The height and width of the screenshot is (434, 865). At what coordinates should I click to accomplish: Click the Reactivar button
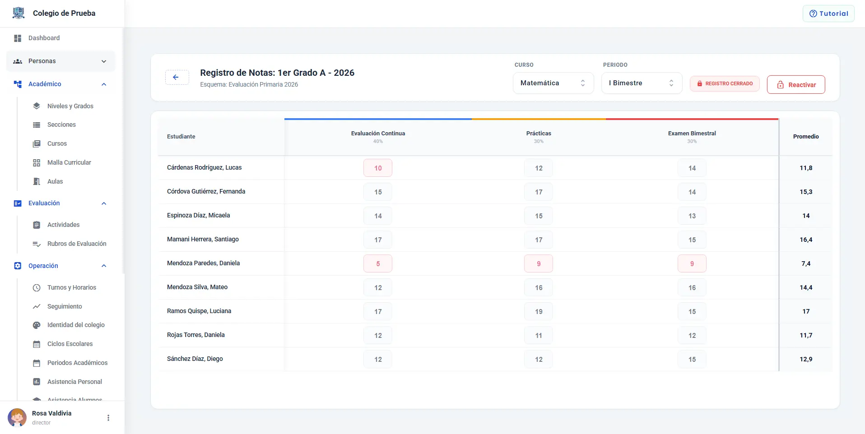point(796,85)
